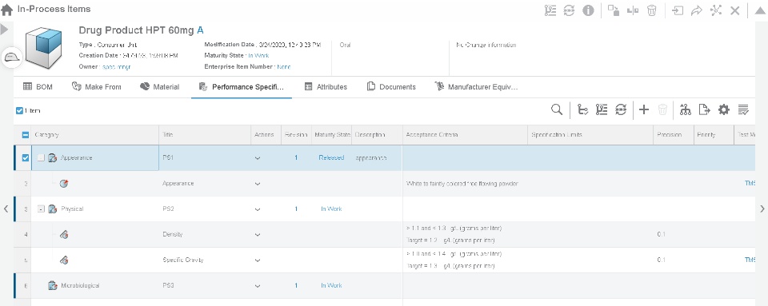The height and width of the screenshot is (306, 768).
Task: Click the replace/move item icon in top toolbar
Action: tap(614, 10)
